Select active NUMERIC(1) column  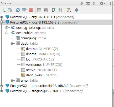coord(41,70)
